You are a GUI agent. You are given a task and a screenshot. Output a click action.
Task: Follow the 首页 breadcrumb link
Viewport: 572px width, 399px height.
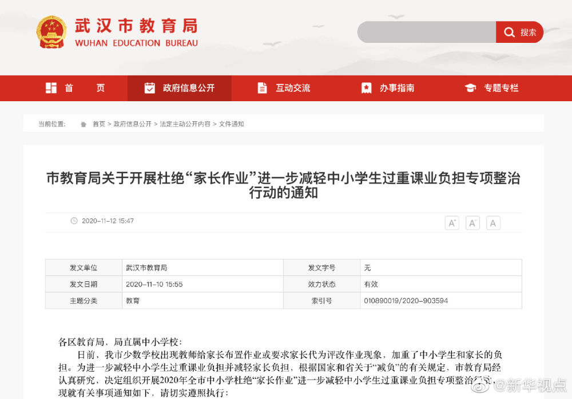click(99, 124)
